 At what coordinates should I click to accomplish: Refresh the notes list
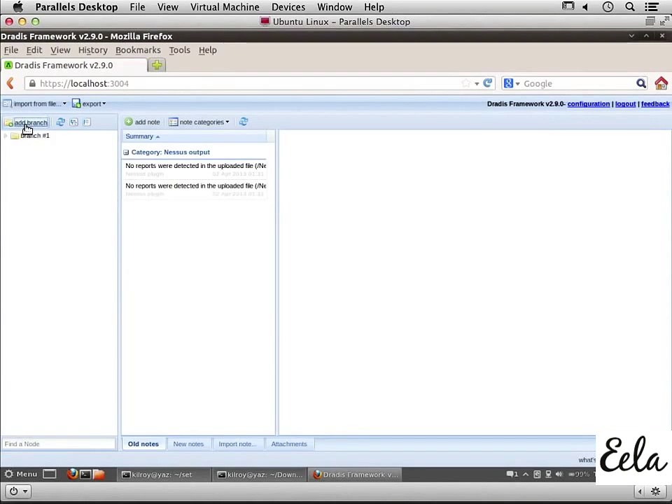[244, 122]
